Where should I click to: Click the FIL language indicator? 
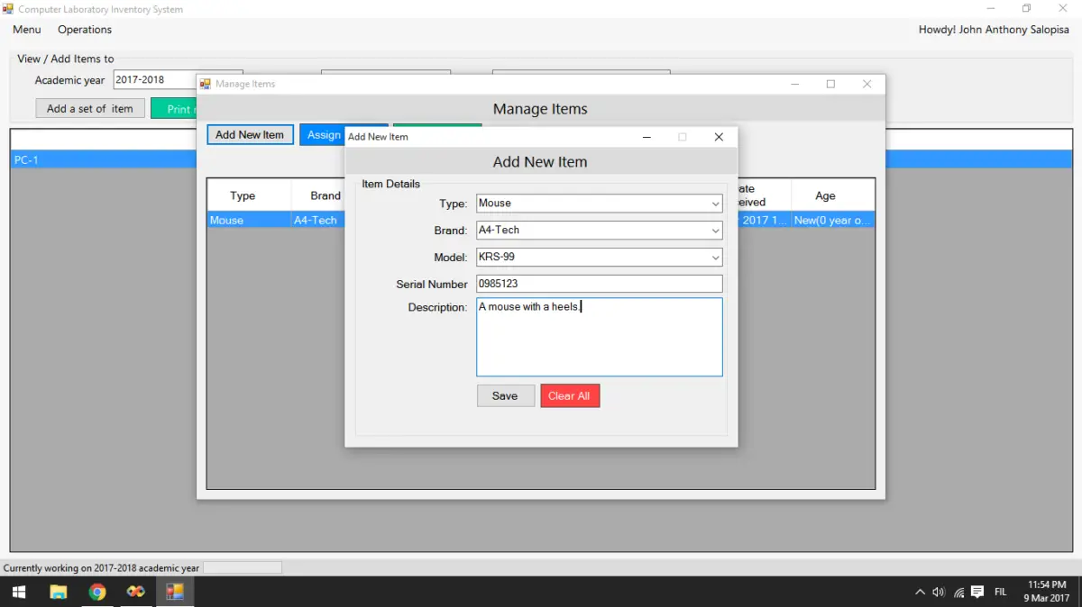[1001, 592]
